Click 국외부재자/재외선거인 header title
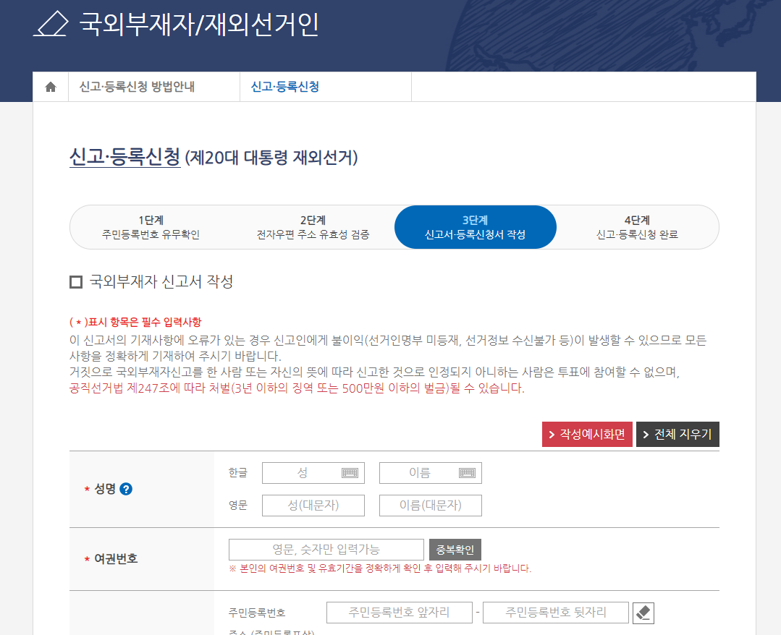The image size is (781, 635). click(x=199, y=23)
